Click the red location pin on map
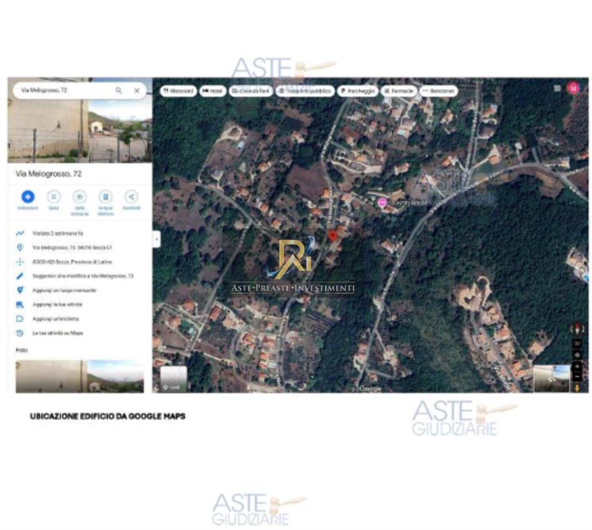 point(332,235)
